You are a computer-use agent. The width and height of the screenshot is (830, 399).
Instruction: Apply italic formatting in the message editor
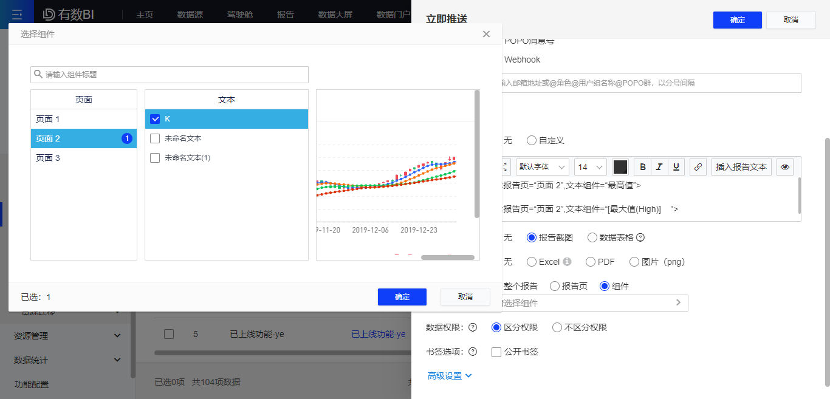point(659,166)
